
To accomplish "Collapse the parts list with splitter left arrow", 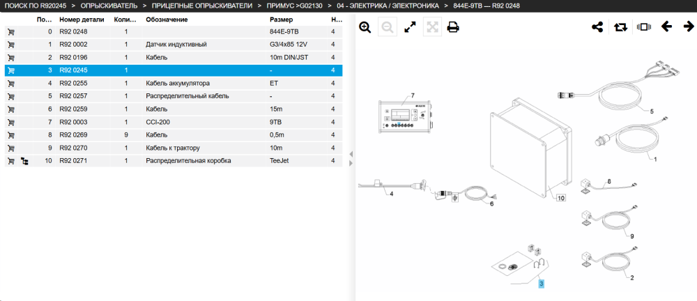I will (x=351, y=154).
